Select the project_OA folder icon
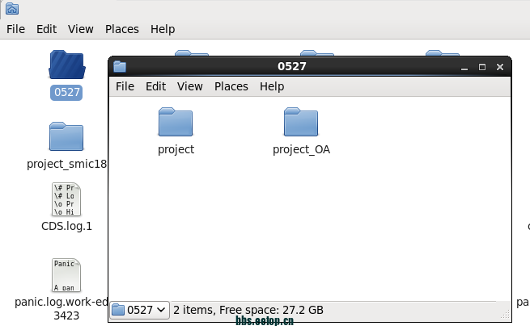The width and height of the screenshot is (530, 330). pyautogui.click(x=301, y=122)
